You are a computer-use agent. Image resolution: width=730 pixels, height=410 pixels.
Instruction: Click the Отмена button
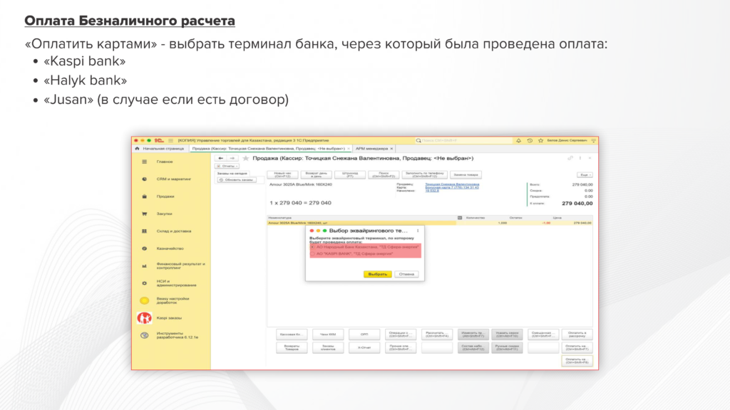tap(406, 274)
